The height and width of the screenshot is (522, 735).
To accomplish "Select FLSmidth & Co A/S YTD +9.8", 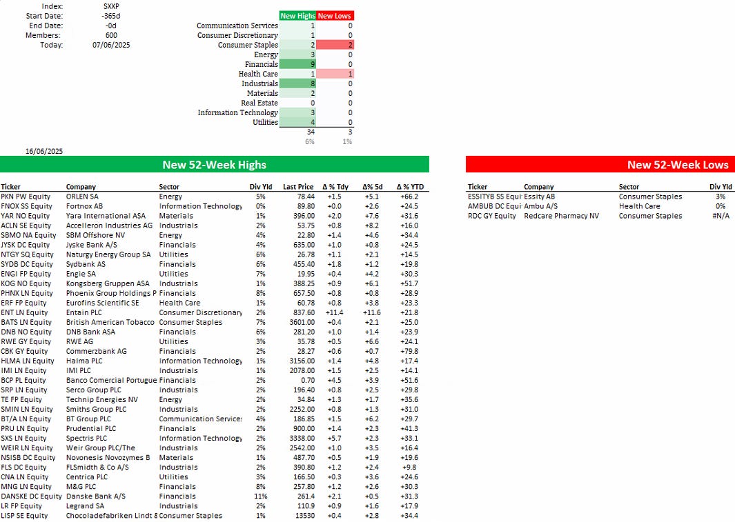I will (x=410, y=468).
